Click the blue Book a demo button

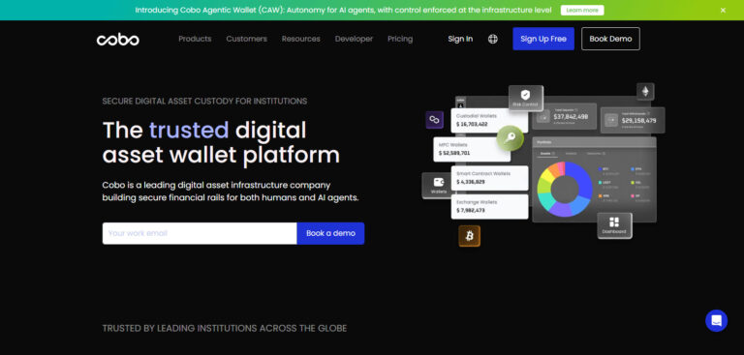pyautogui.click(x=330, y=233)
